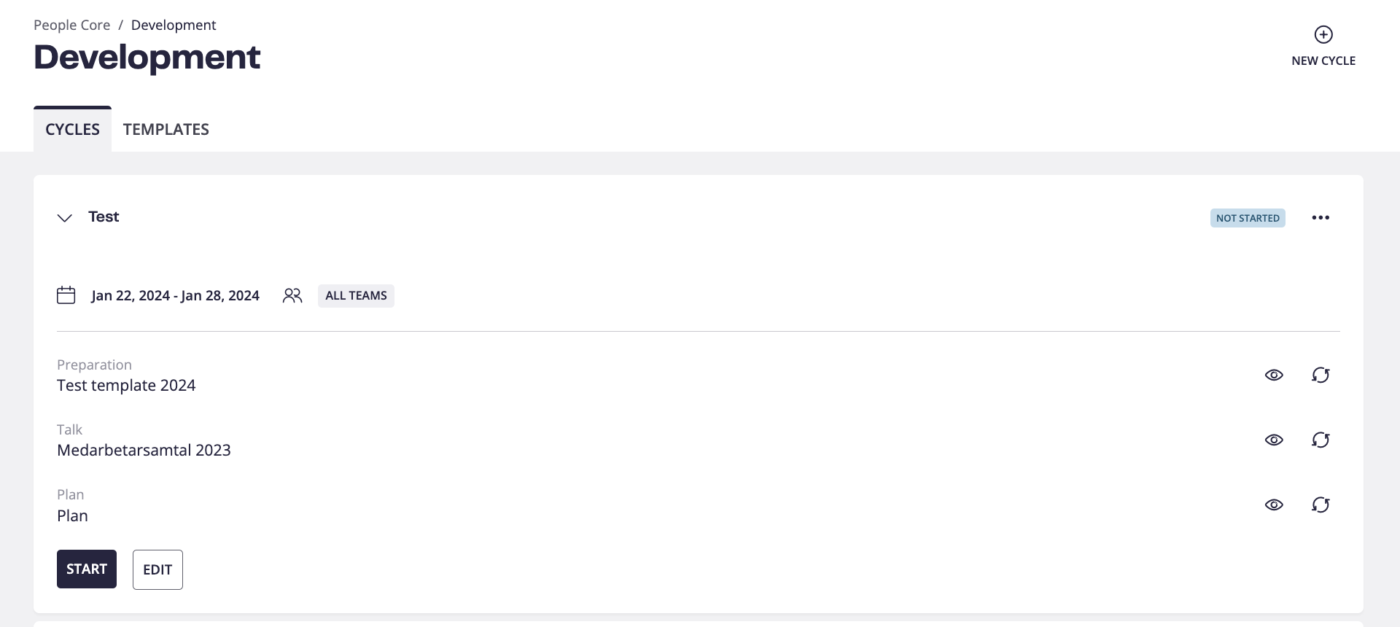Select the Cycles tab
The height and width of the screenshot is (627, 1400).
(x=72, y=129)
